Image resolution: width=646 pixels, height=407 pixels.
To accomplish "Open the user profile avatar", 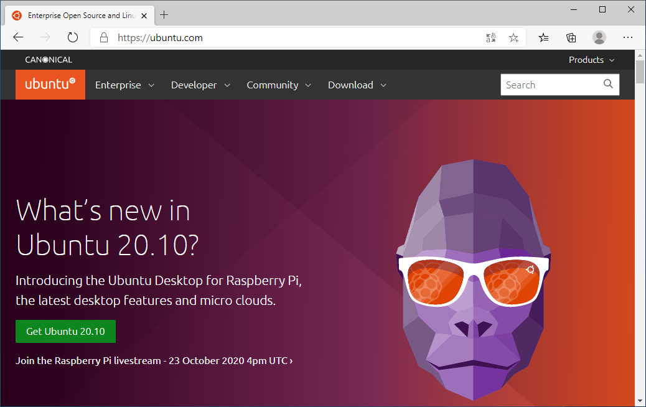I will pyautogui.click(x=599, y=37).
